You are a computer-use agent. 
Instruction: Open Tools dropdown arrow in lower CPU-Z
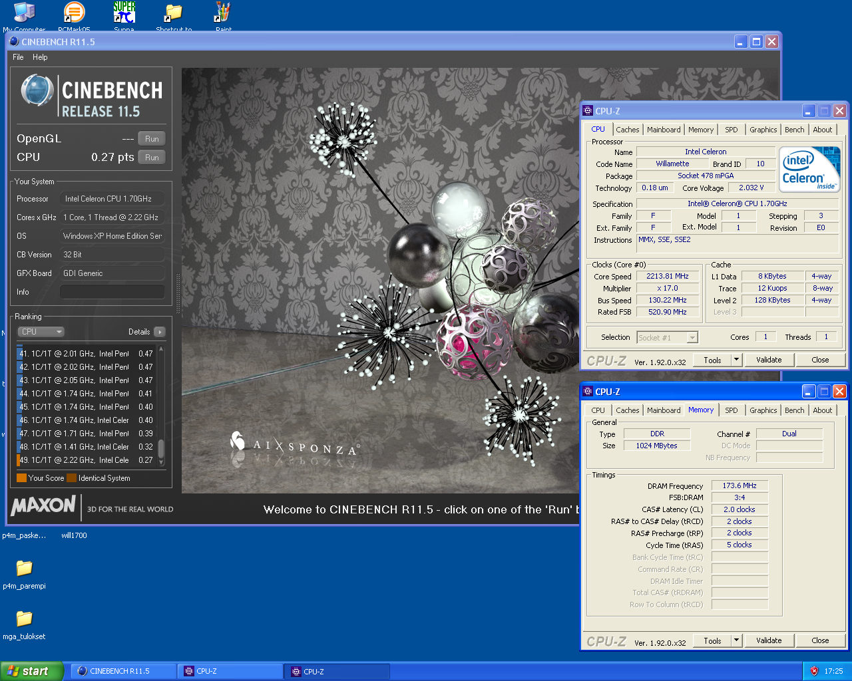(x=736, y=640)
